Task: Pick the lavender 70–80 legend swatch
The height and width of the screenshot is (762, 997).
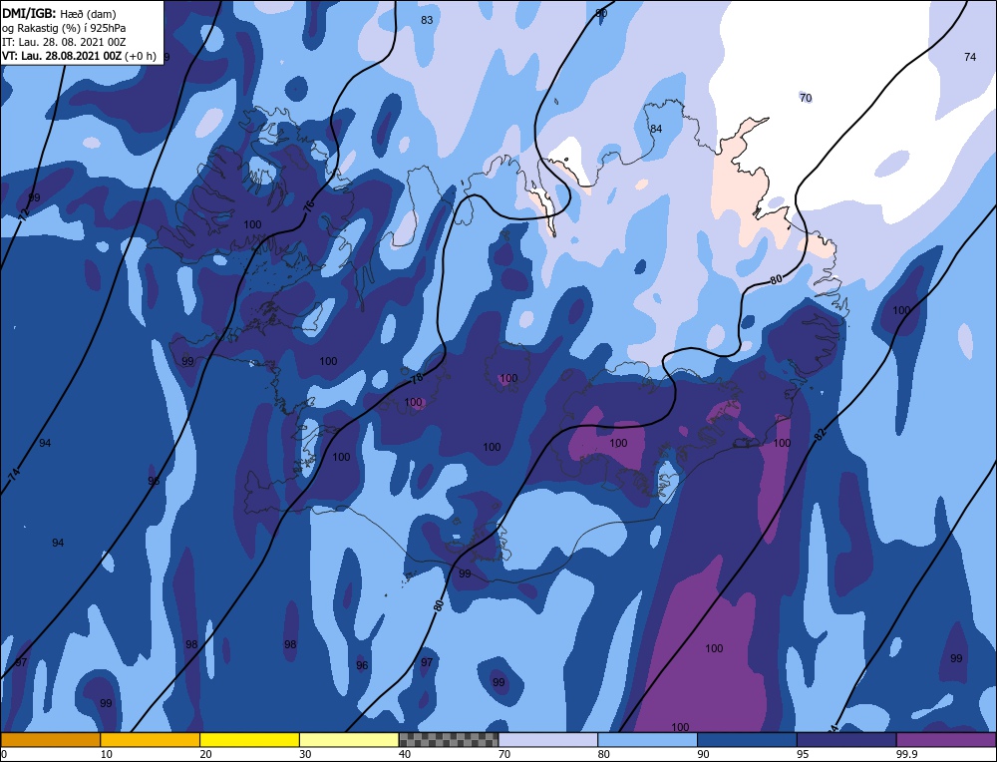Action: (x=548, y=739)
